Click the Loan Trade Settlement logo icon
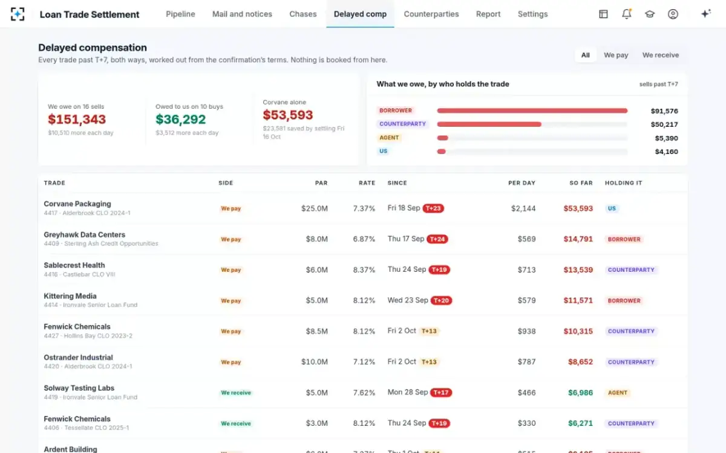Screen dimensions: 726x453 pyautogui.click(x=18, y=14)
